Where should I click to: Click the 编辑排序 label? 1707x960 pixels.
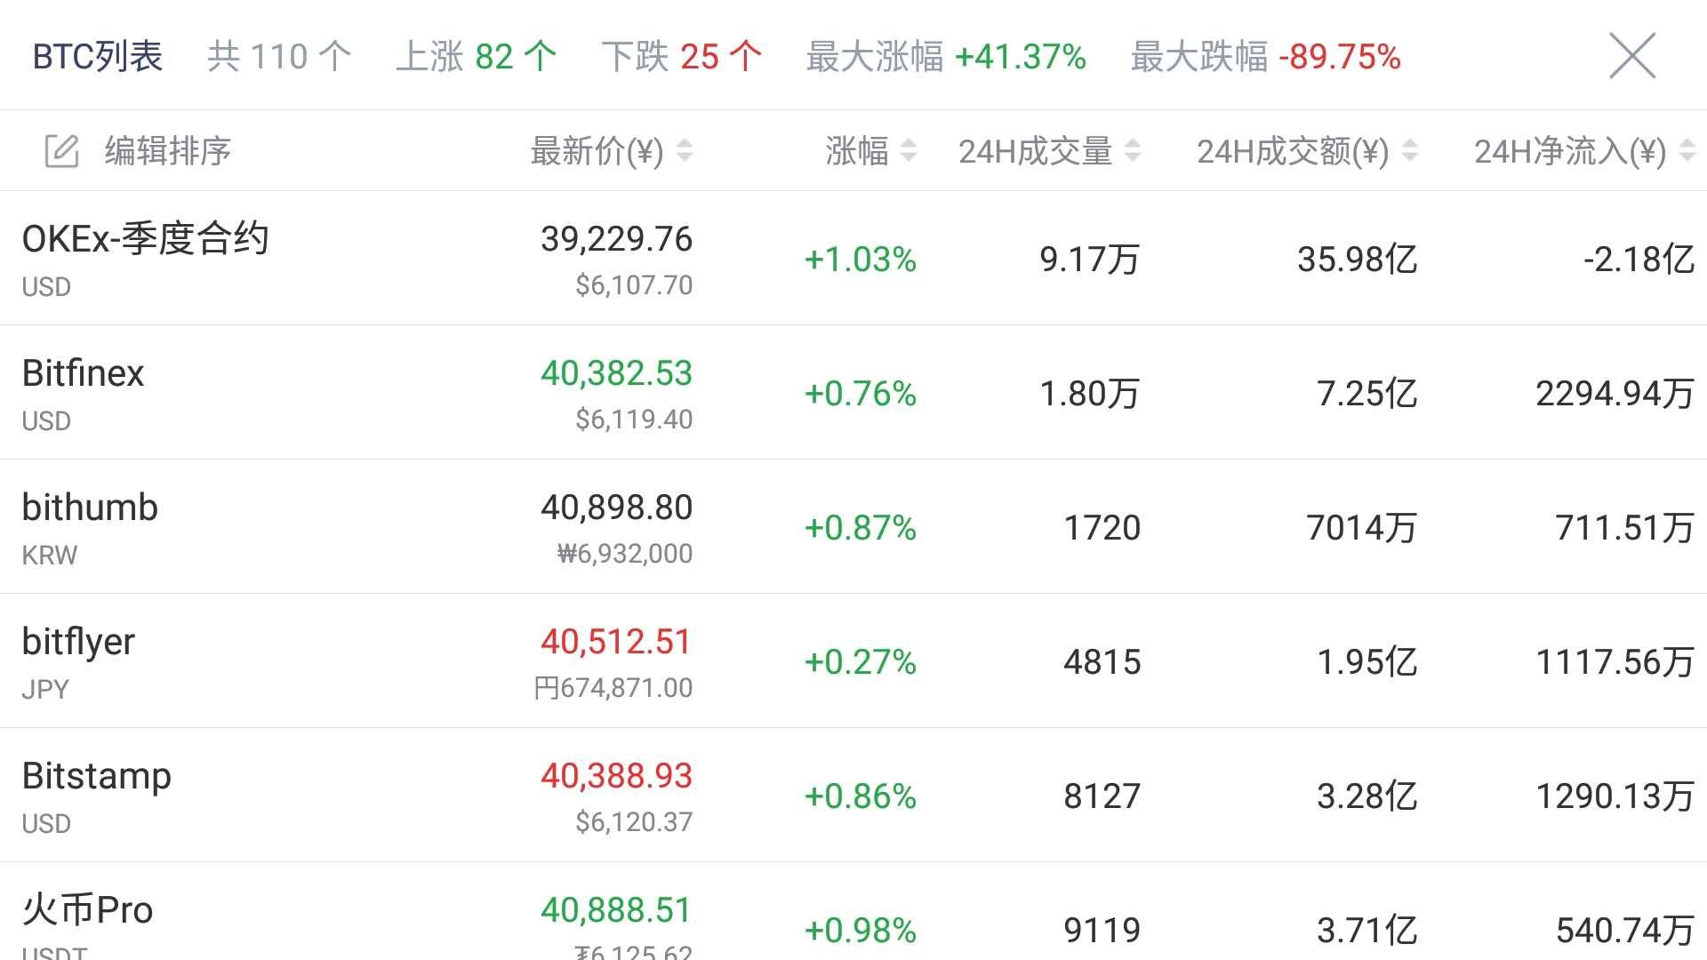pyautogui.click(x=168, y=151)
